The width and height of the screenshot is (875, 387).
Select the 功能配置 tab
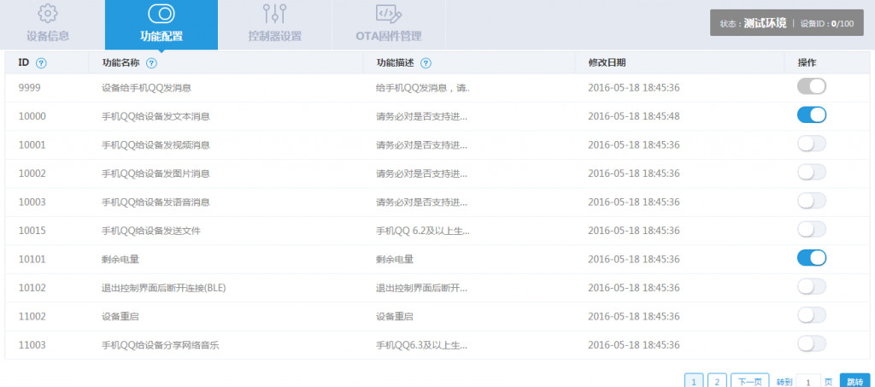pyautogui.click(x=161, y=25)
